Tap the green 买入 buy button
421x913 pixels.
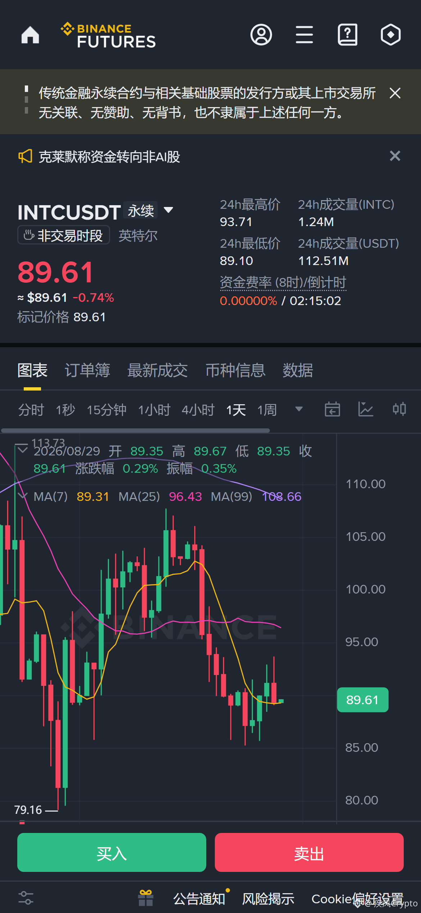[x=112, y=852]
